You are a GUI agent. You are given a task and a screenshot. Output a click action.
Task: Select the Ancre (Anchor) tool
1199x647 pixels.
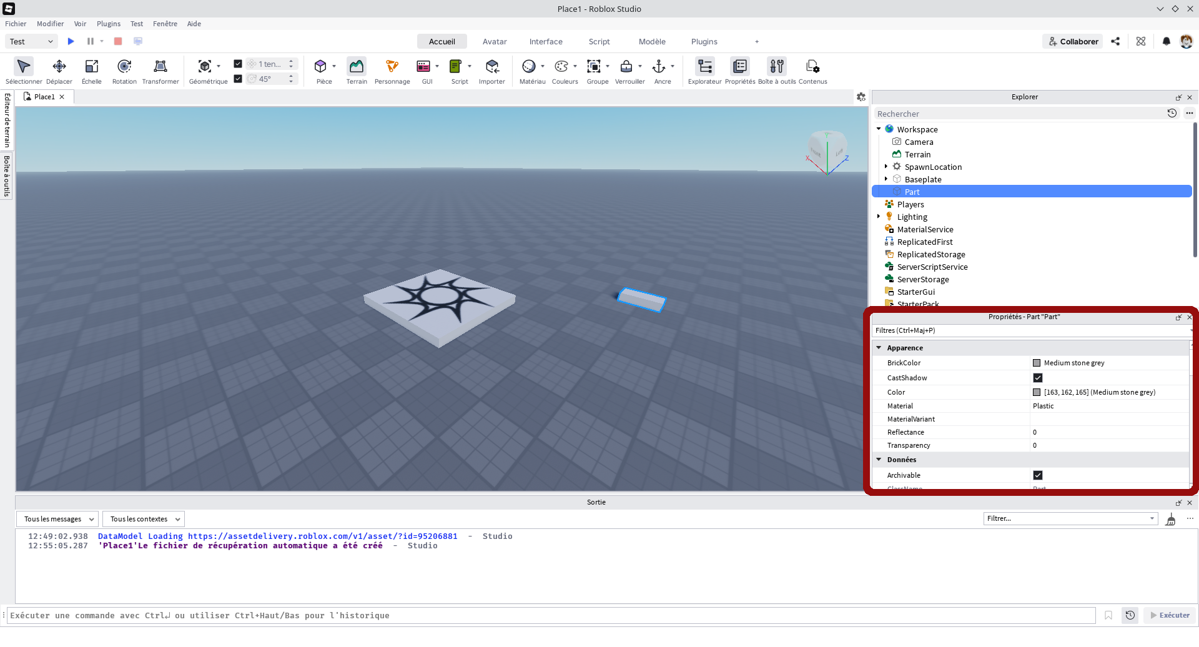click(660, 71)
